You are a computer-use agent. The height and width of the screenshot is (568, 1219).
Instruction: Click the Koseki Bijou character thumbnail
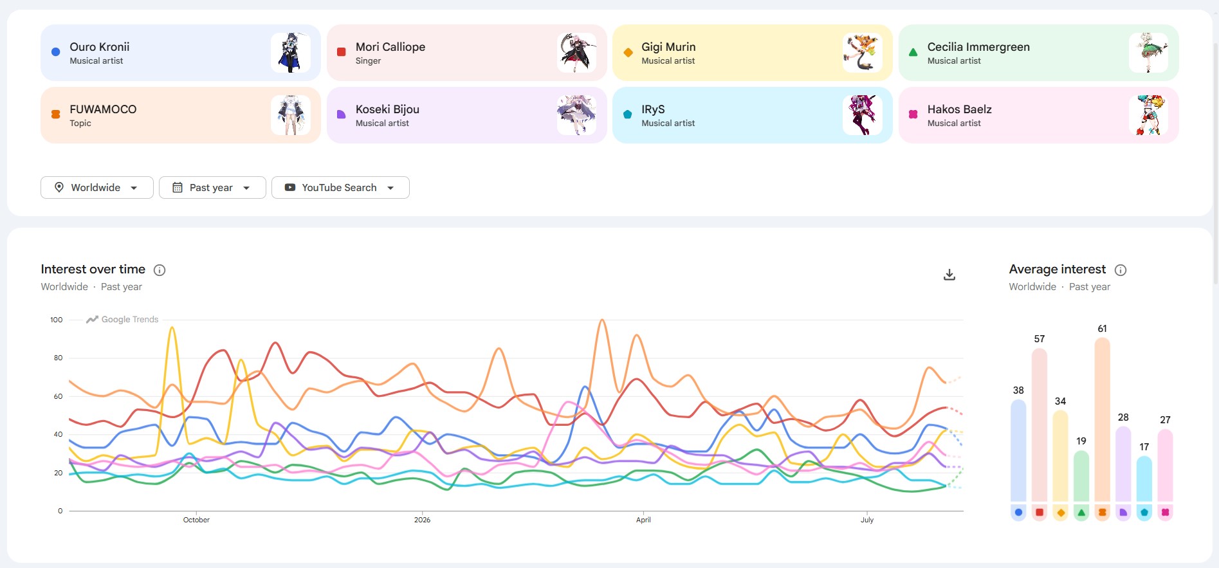click(577, 115)
